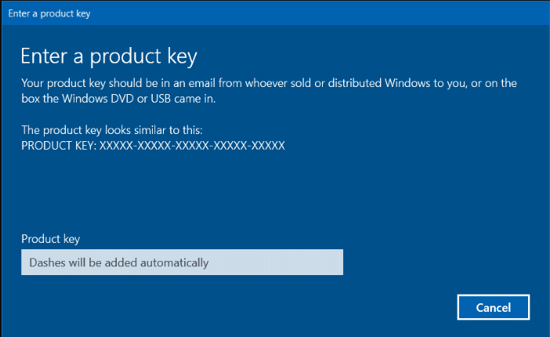550x337 pixels.
Task: Click the "PRODUCT KEY:" prefix in the example
Action: coord(56,146)
